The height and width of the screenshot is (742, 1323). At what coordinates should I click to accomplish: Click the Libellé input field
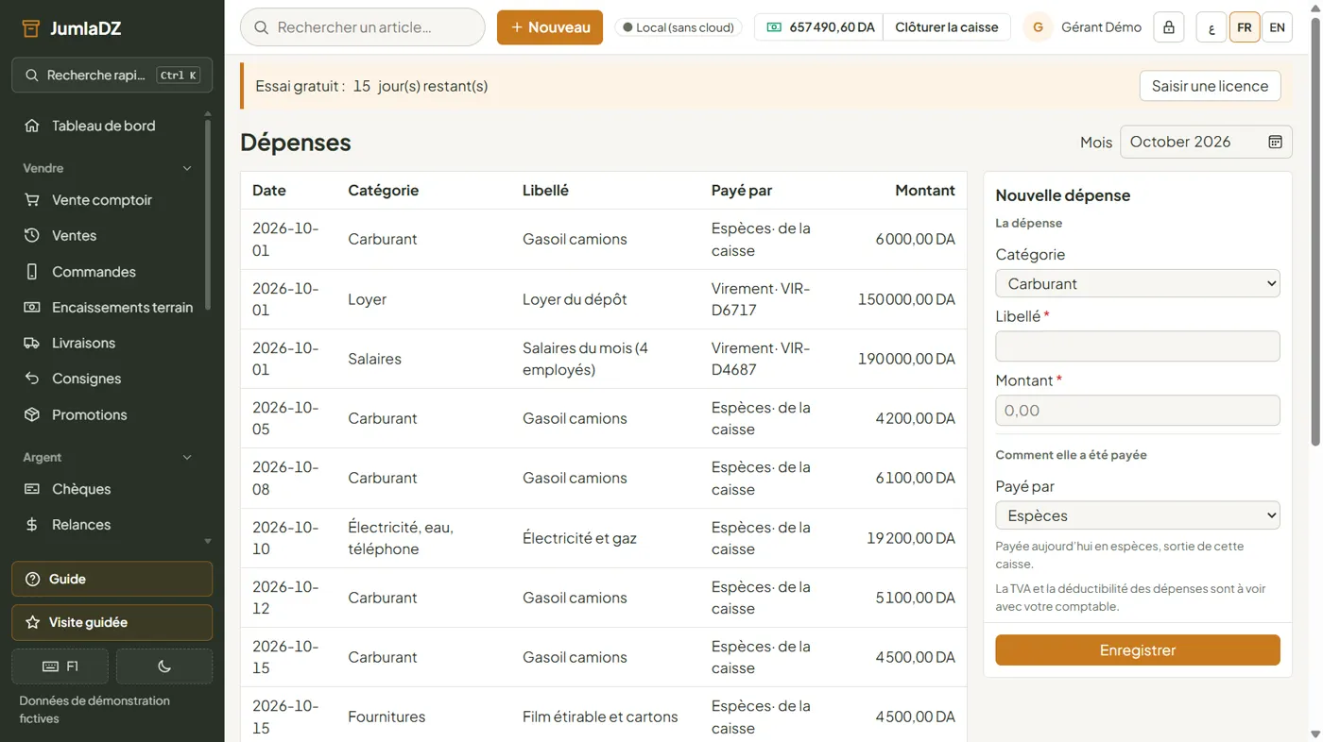coord(1138,346)
